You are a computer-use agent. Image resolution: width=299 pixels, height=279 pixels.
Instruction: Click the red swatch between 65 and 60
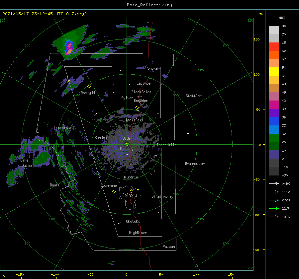[274, 47]
